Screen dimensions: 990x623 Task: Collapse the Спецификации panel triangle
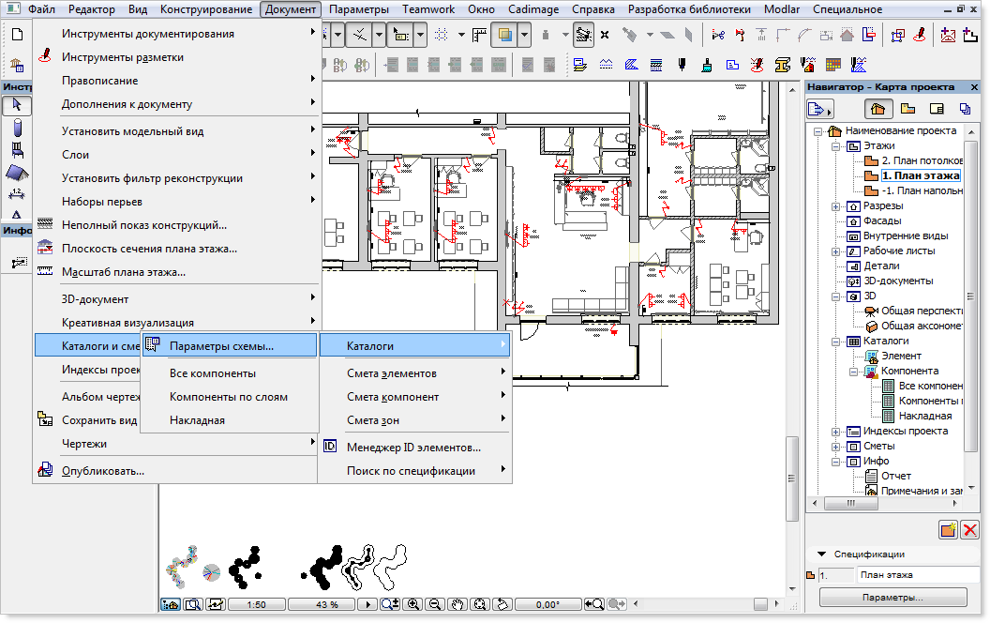(821, 555)
